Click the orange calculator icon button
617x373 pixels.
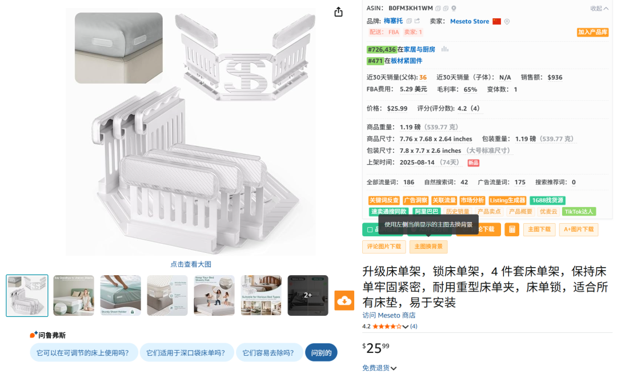[512, 229]
